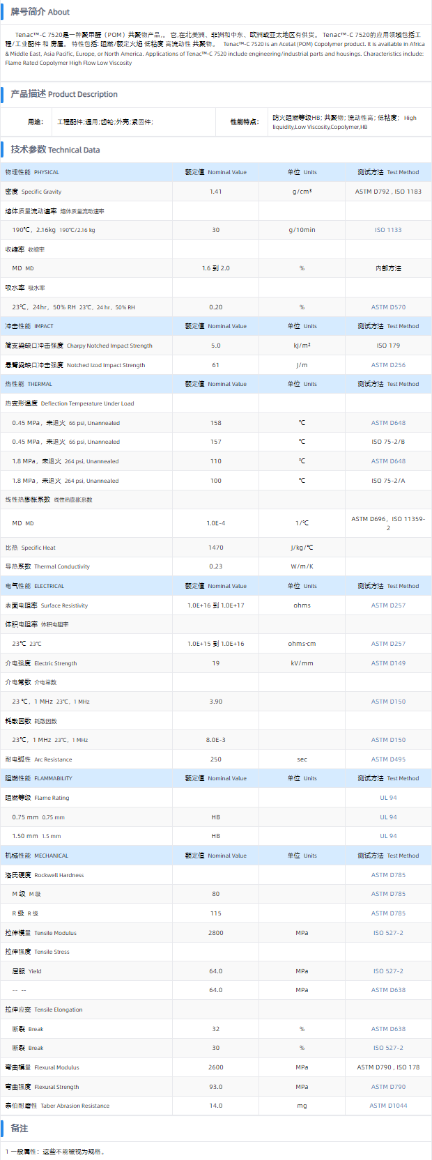Click the ASTM D696, ISO 11359-2 cell
Screen dimensions: 432x1160
tap(388, 523)
